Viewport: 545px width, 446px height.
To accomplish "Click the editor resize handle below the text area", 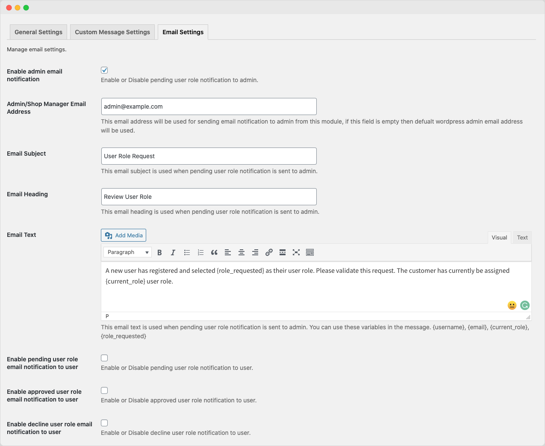I will [x=528, y=316].
